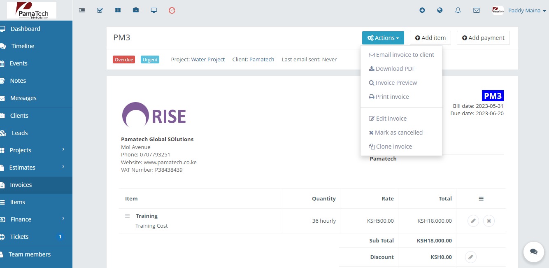Click the www.pamatech.co.ke website text
The image size is (549, 268).
[x=170, y=163]
